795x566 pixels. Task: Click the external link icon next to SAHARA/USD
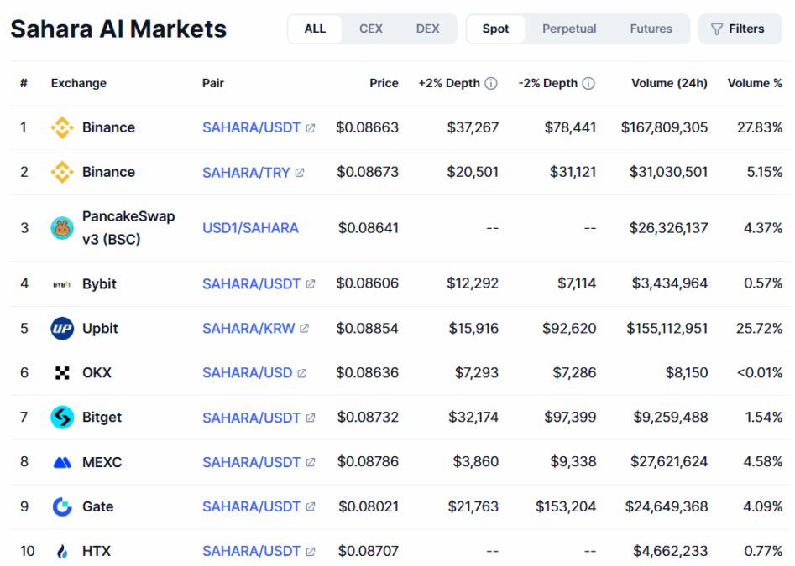point(301,374)
